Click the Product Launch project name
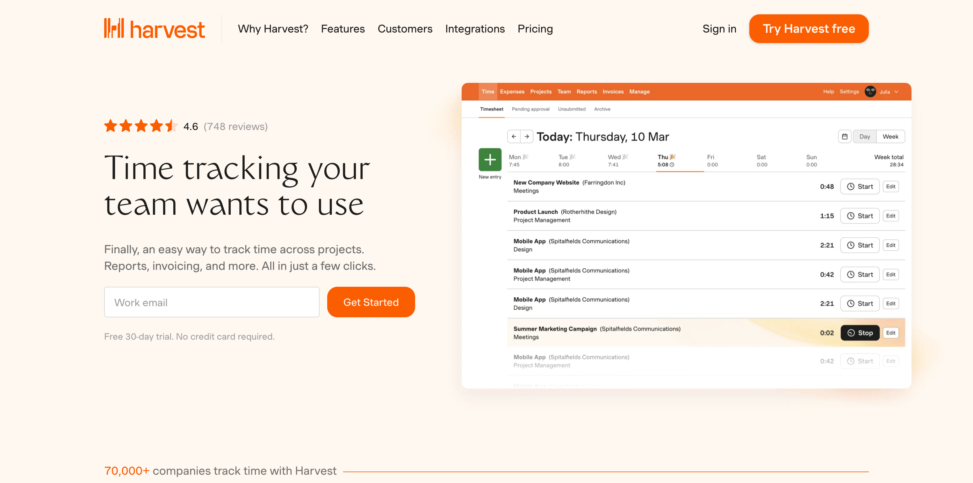The image size is (973, 483). pos(535,212)
